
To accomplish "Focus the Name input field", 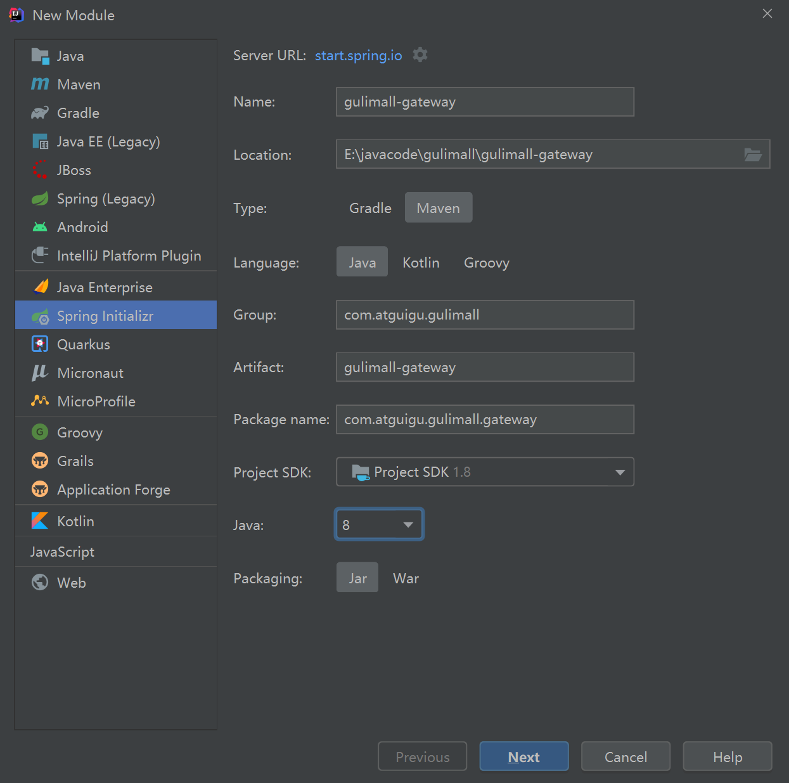I will (485, 101).
